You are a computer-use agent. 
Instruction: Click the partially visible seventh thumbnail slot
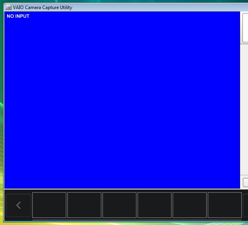(245, 205)
